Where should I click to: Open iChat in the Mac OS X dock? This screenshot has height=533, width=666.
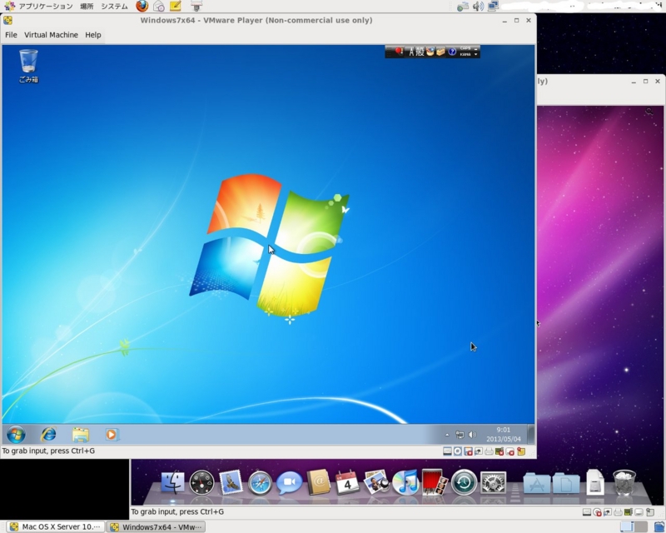click(x=289, y=483)
